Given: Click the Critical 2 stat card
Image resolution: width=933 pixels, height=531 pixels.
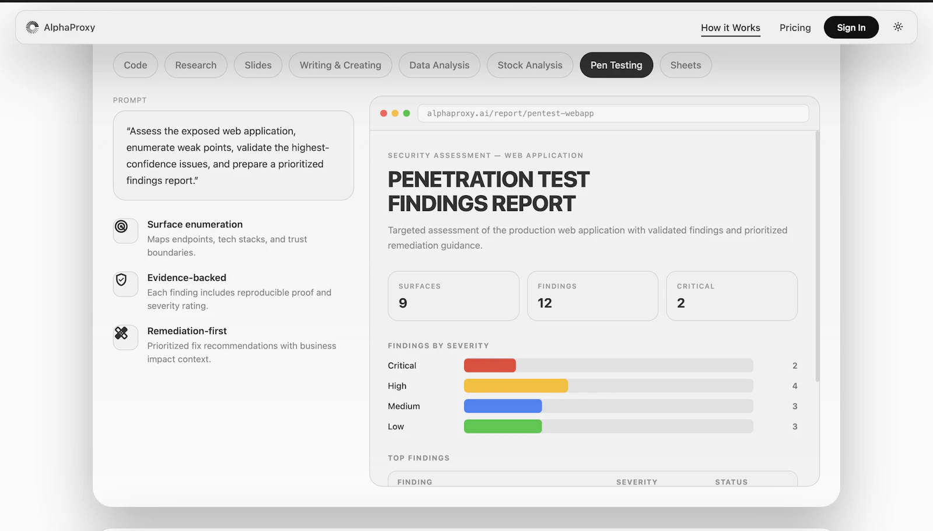Looking at the screenshot, I should pyautogui.click(x=732, y=296).
